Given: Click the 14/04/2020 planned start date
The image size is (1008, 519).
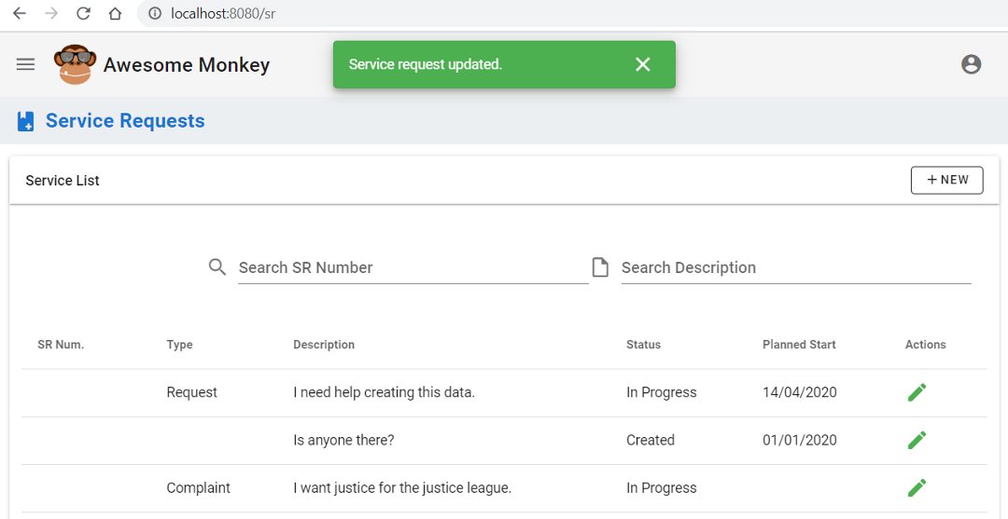Looking at the screenshot, I should (x=800, y=392).
